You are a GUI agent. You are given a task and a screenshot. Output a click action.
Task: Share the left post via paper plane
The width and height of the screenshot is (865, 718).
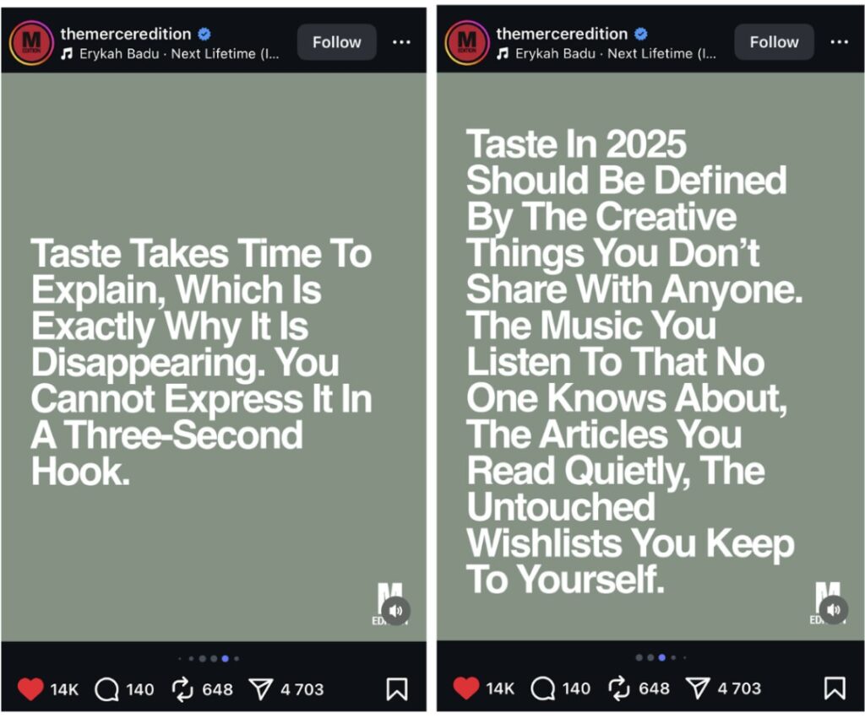click(260, 689)
